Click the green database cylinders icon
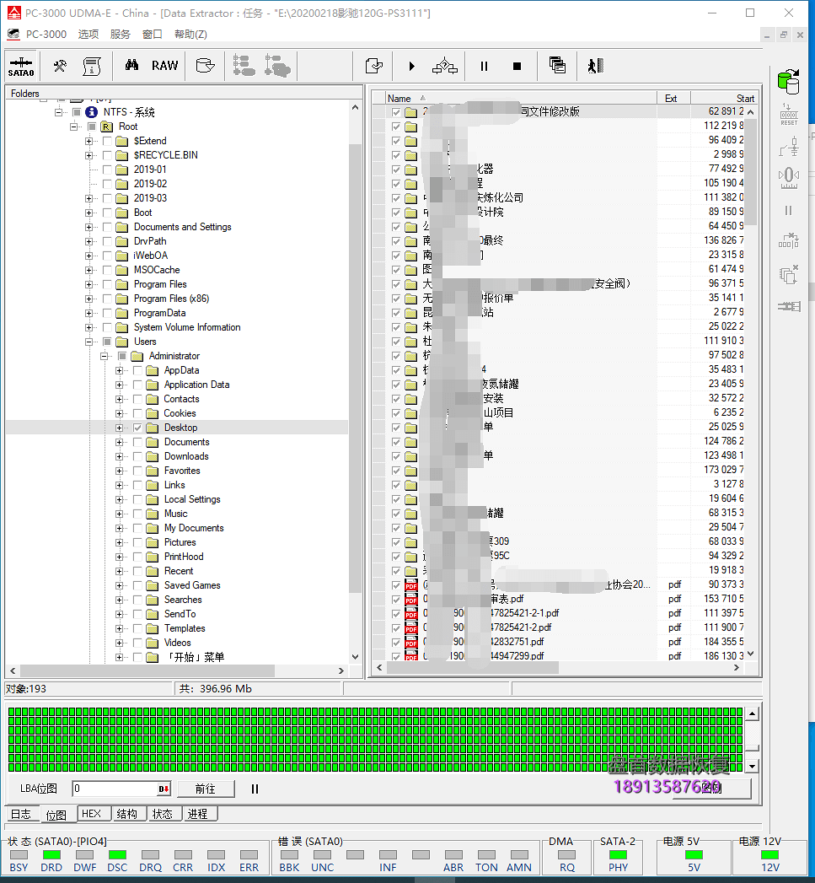This screenshot has width=815, height=883. pyautogui.click(x=789, y=81)
